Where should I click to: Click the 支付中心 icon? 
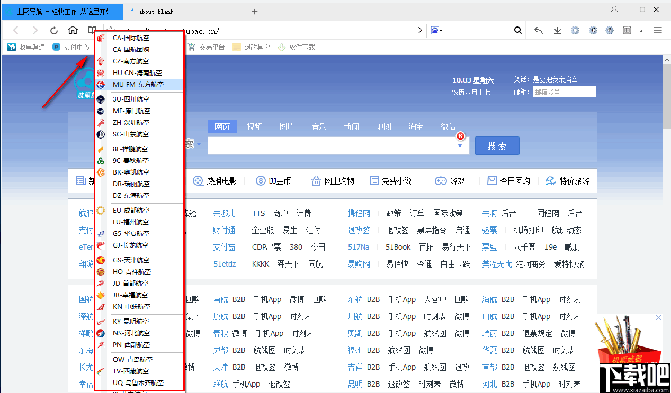coord(56,47)
